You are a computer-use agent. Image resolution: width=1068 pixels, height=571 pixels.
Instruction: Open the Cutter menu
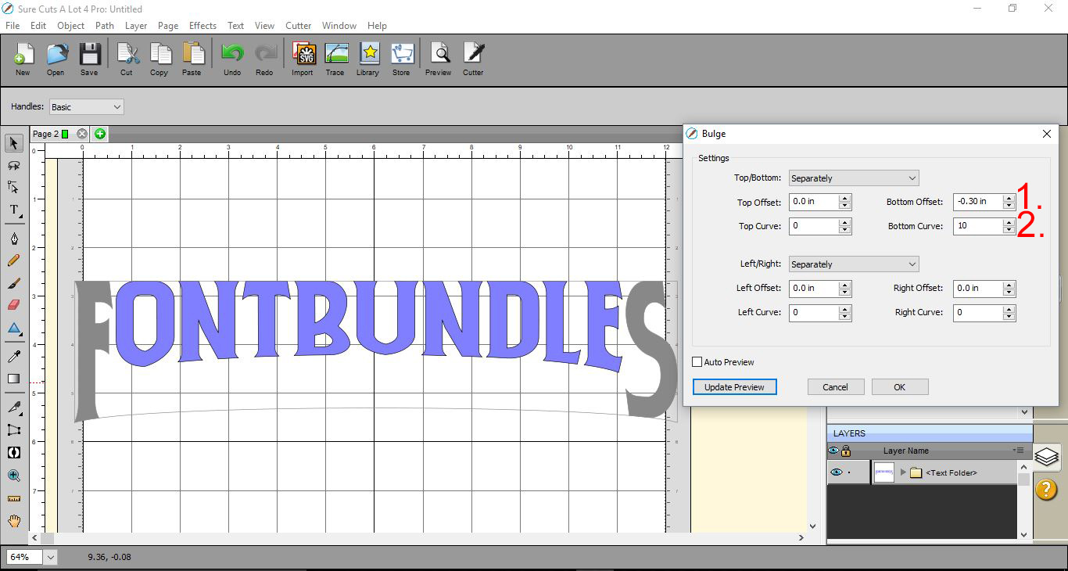point(298,26)
